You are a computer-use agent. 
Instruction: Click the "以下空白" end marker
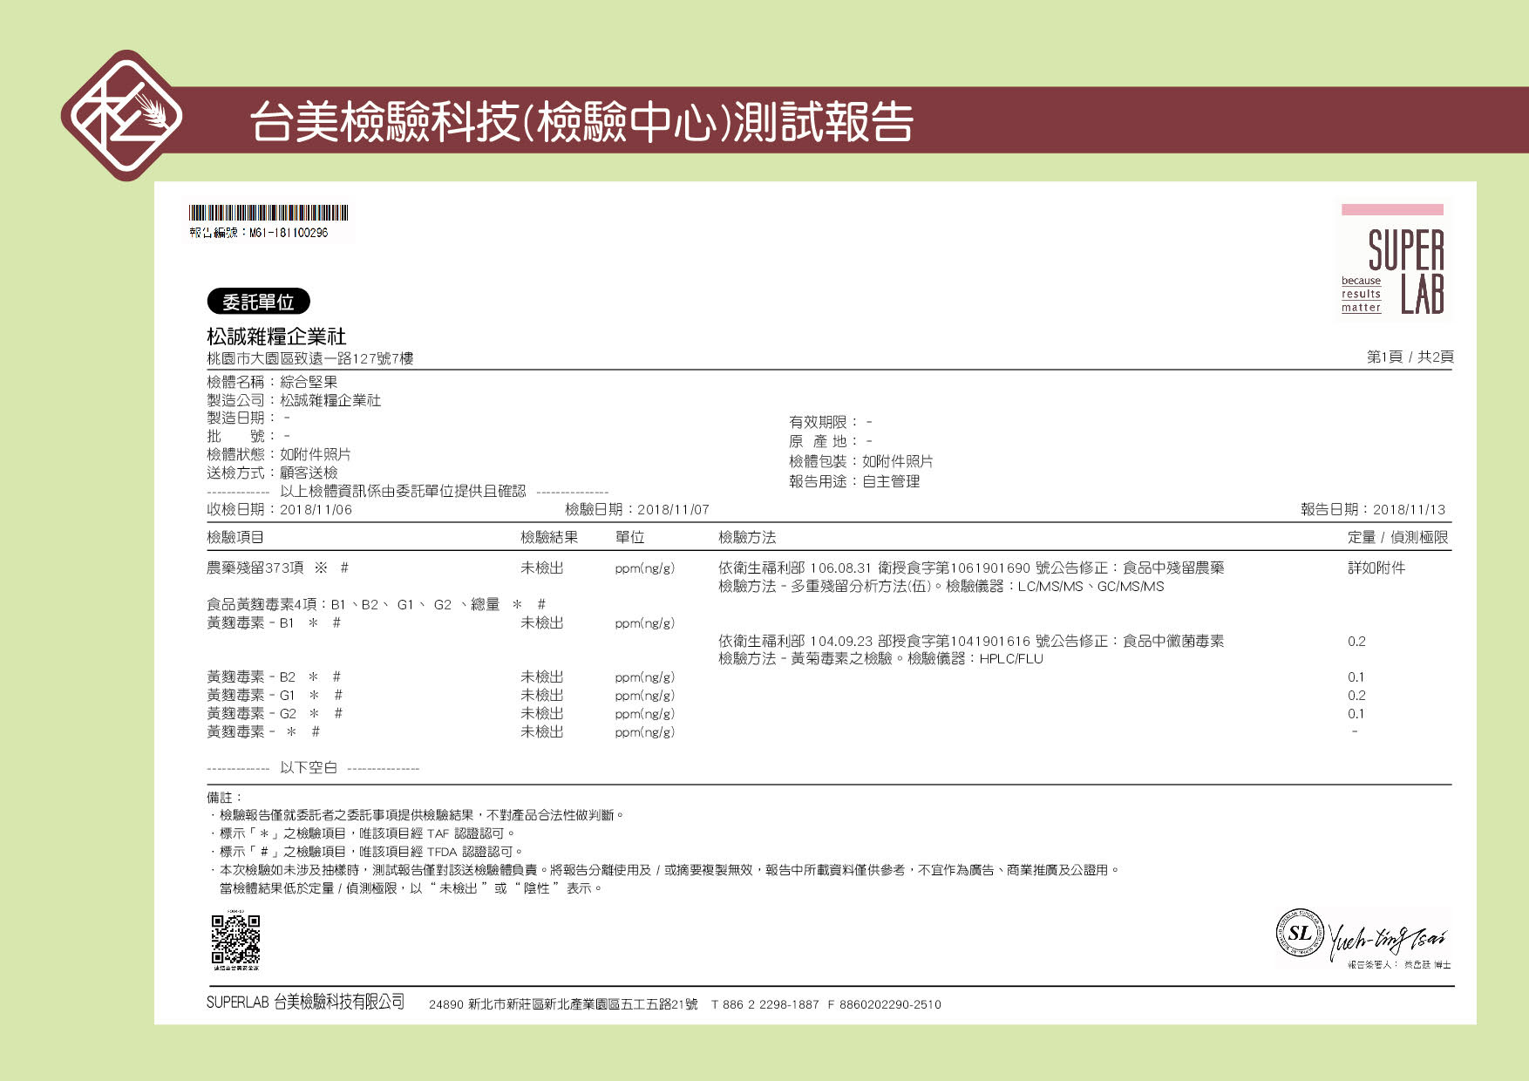(x=309, y=768)
